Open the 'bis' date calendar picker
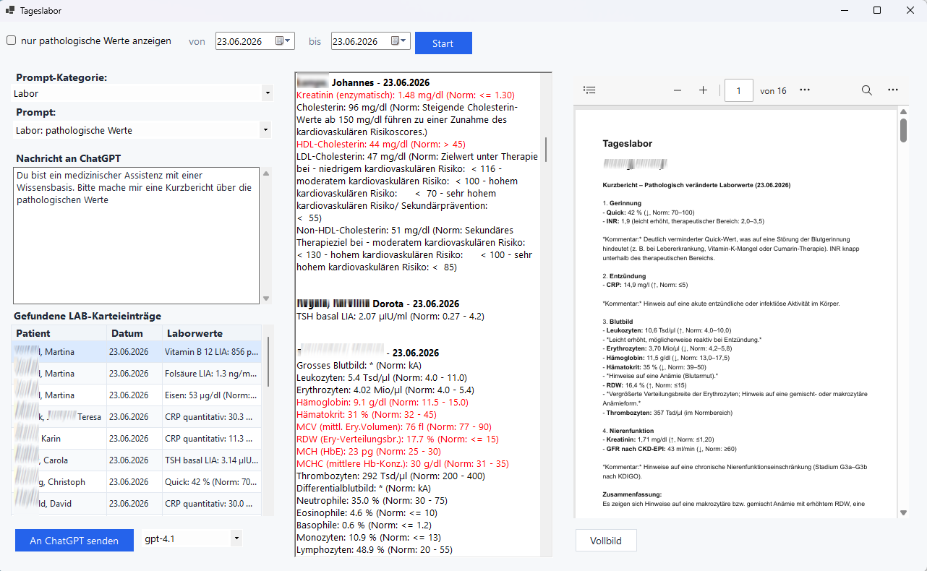The width and height of the screenshot is (927, 571). point(400,41)
